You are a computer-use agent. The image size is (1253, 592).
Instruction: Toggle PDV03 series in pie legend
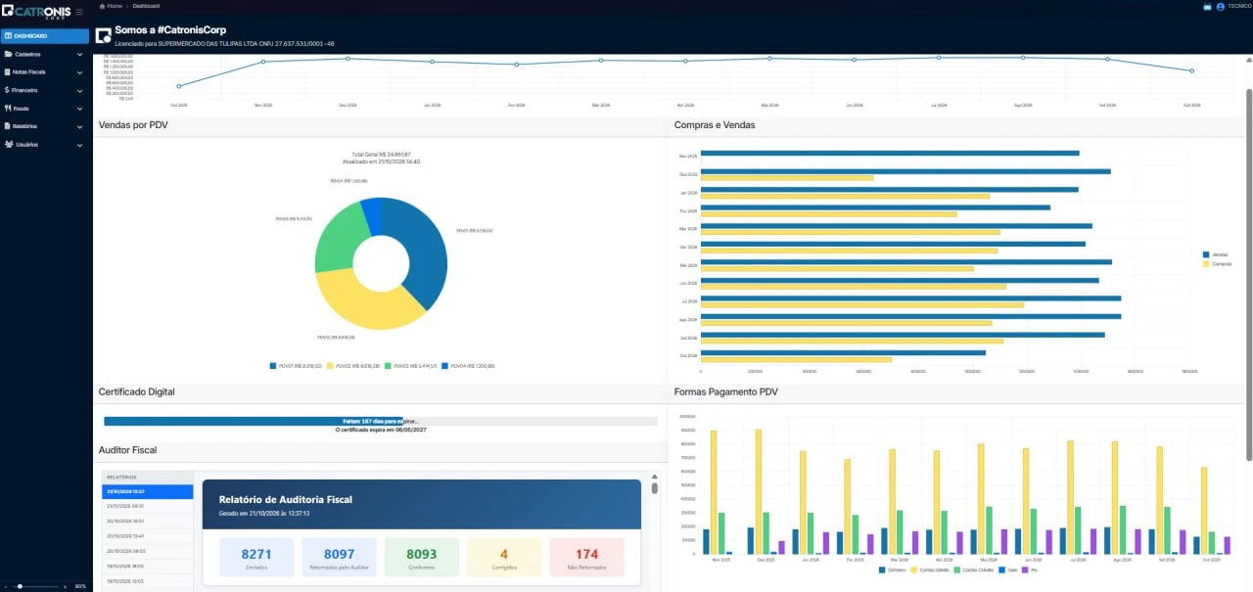tap(411, 366)
